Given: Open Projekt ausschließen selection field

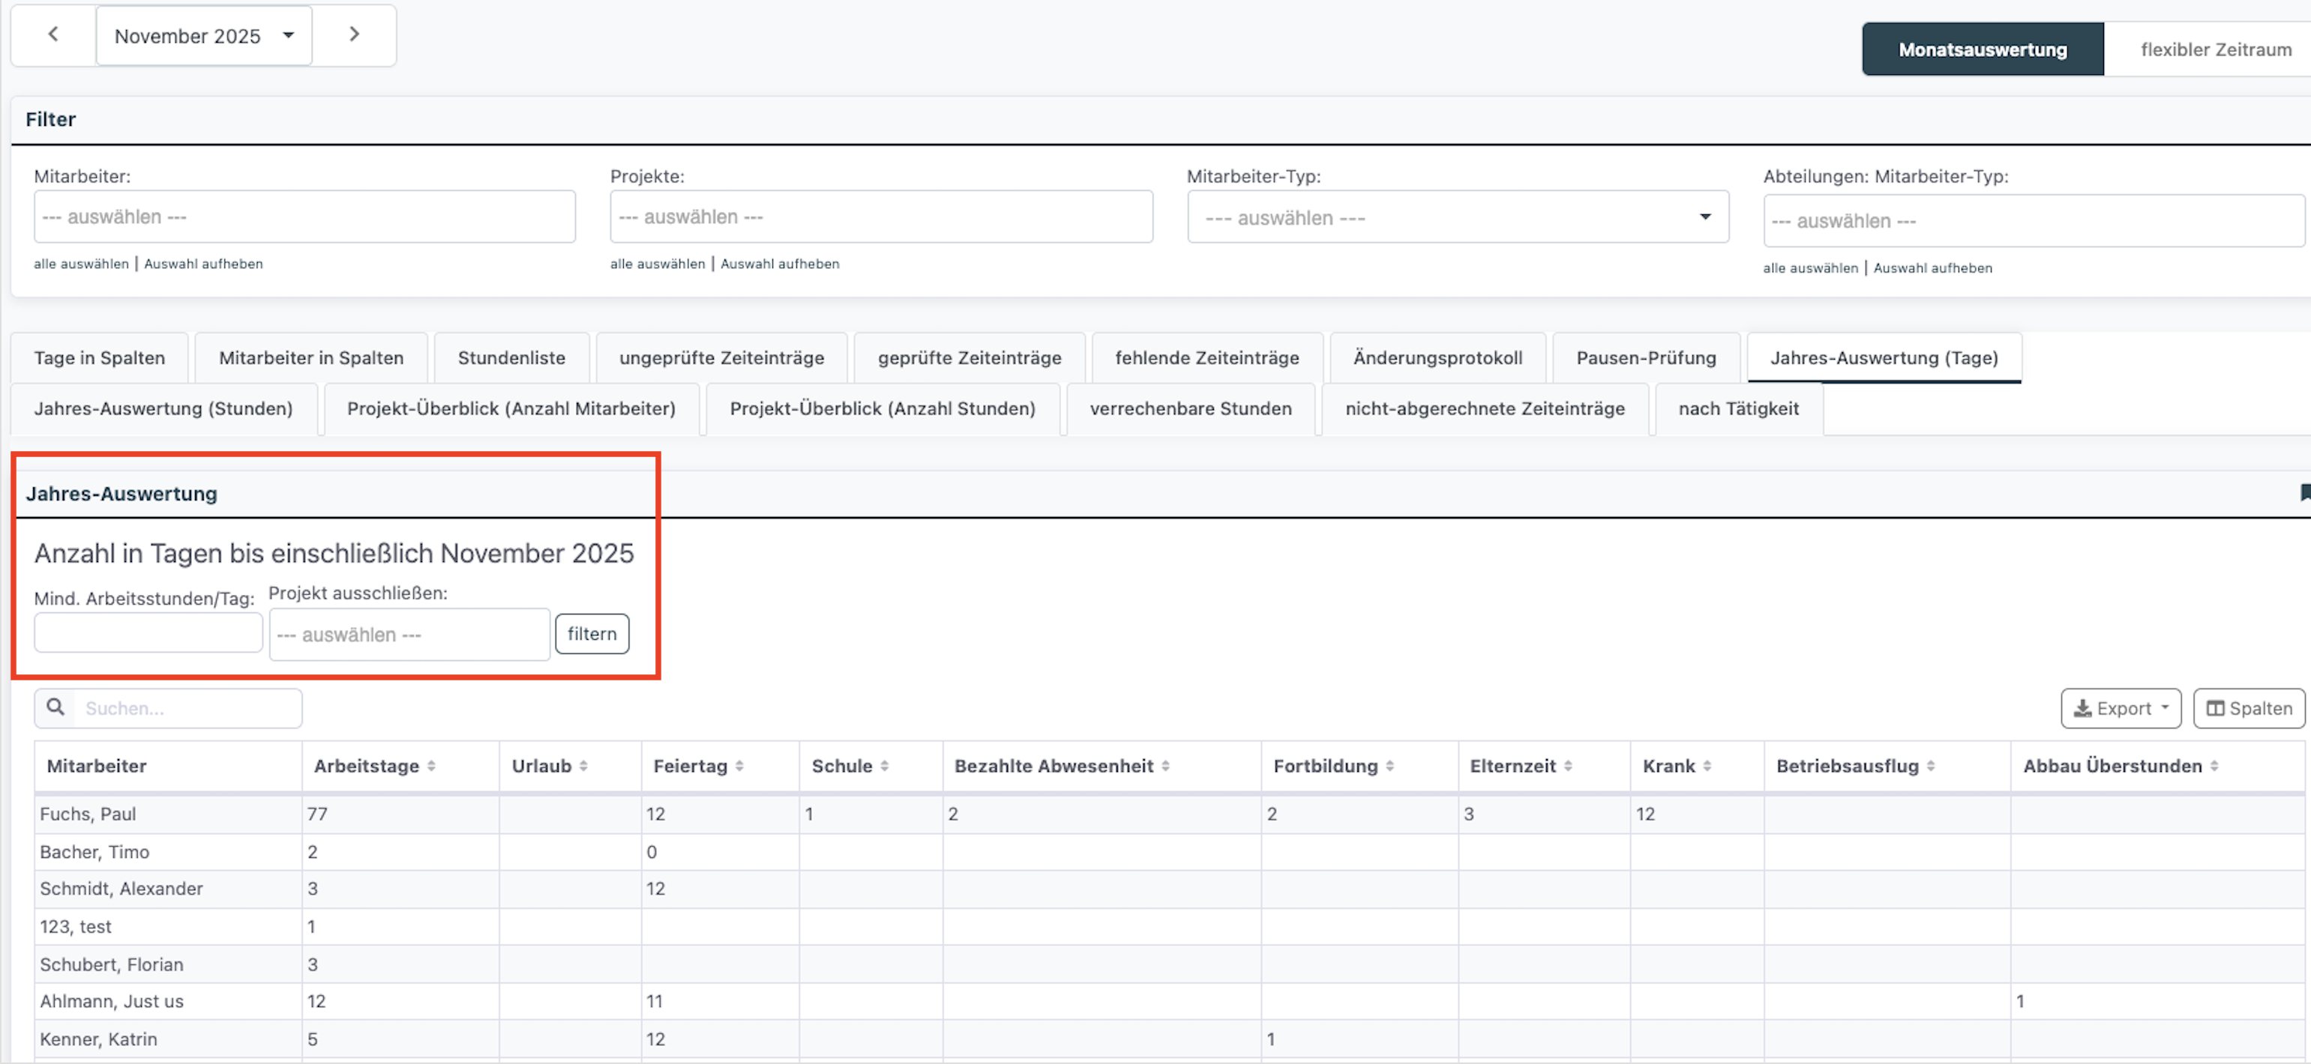Looking at the screenshot, I should pos(409,635).
